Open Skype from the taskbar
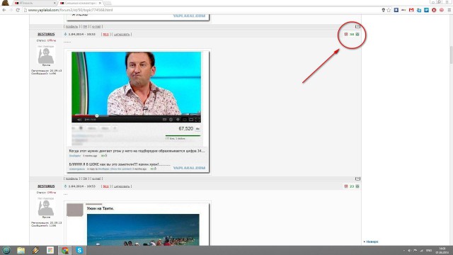Viewport: 453px width, 255px height. [79, 250]
